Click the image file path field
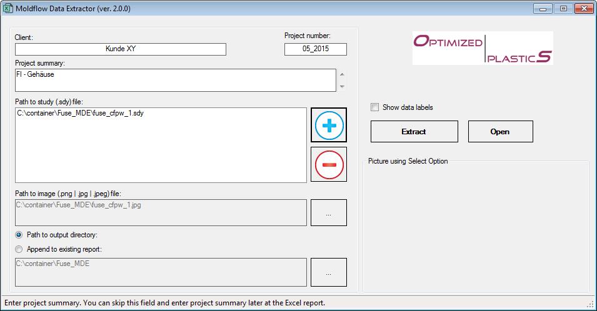Image resolution: width=597 pixels, height=311 pixels. pos(161,212)
